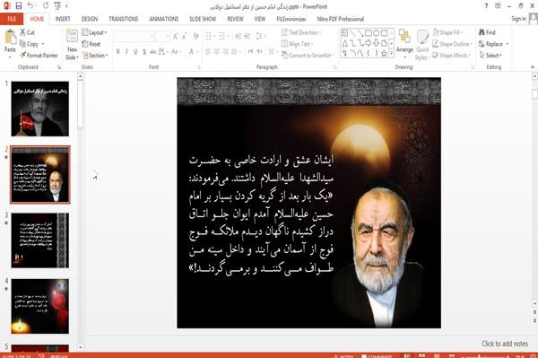This screenshot has height=358, width=538.
Task: Switch to the SLIDE SHOW tab
Action: [x=203, y=19]
